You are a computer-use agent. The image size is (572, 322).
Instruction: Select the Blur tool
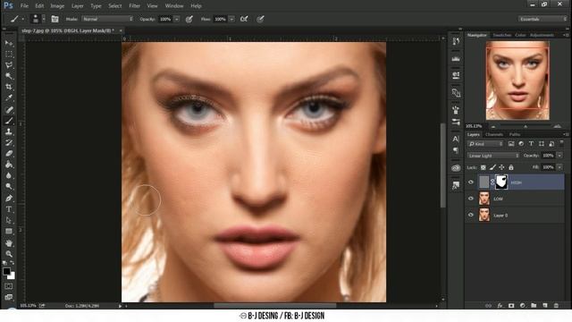(9, 175)
